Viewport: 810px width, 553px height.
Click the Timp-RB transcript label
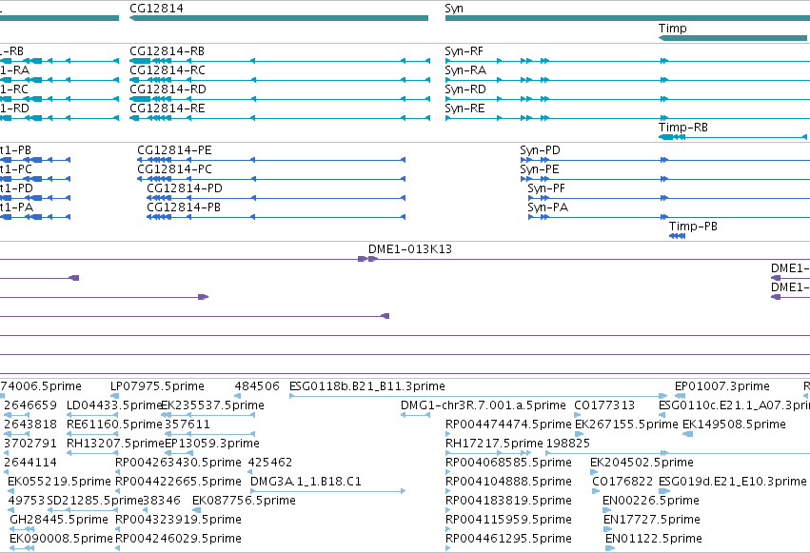click(682, 128)
